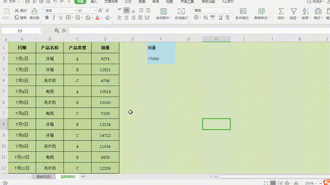Add a new sheet with plus button
Image resolution: width=330 pixels, height=185 pixels.
coord(83,177)
